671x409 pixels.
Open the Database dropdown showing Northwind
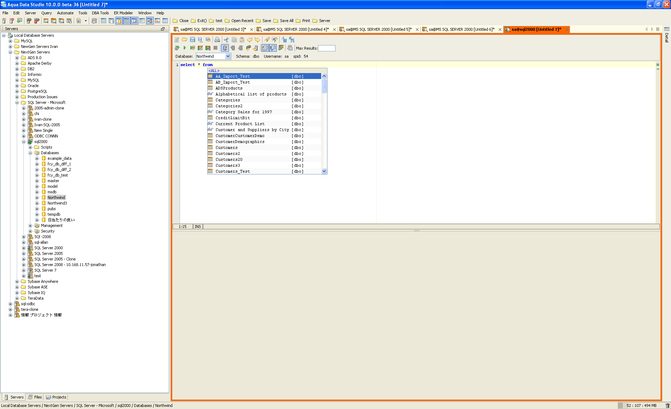(228, 56)
